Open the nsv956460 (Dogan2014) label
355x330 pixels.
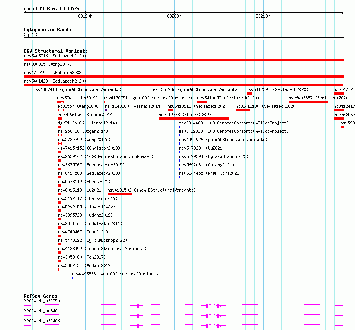point(83,131)
